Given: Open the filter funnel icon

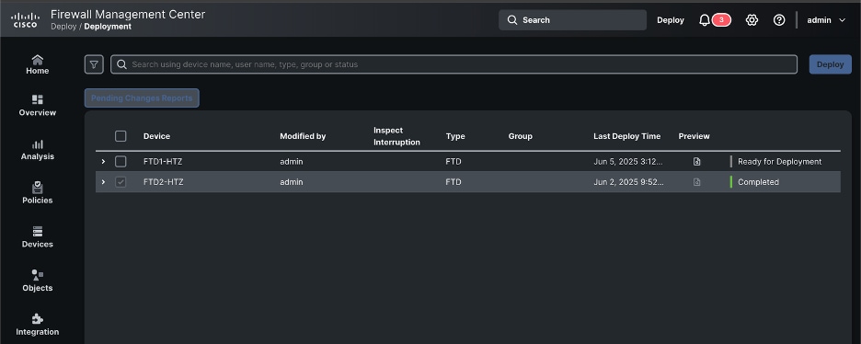Looking at the screenshot, I should 94,64.
